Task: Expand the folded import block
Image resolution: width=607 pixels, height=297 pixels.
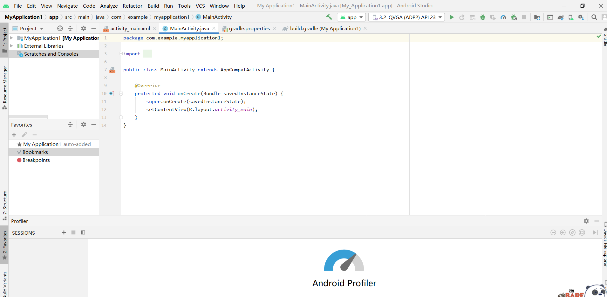Action: click(121, 53)
